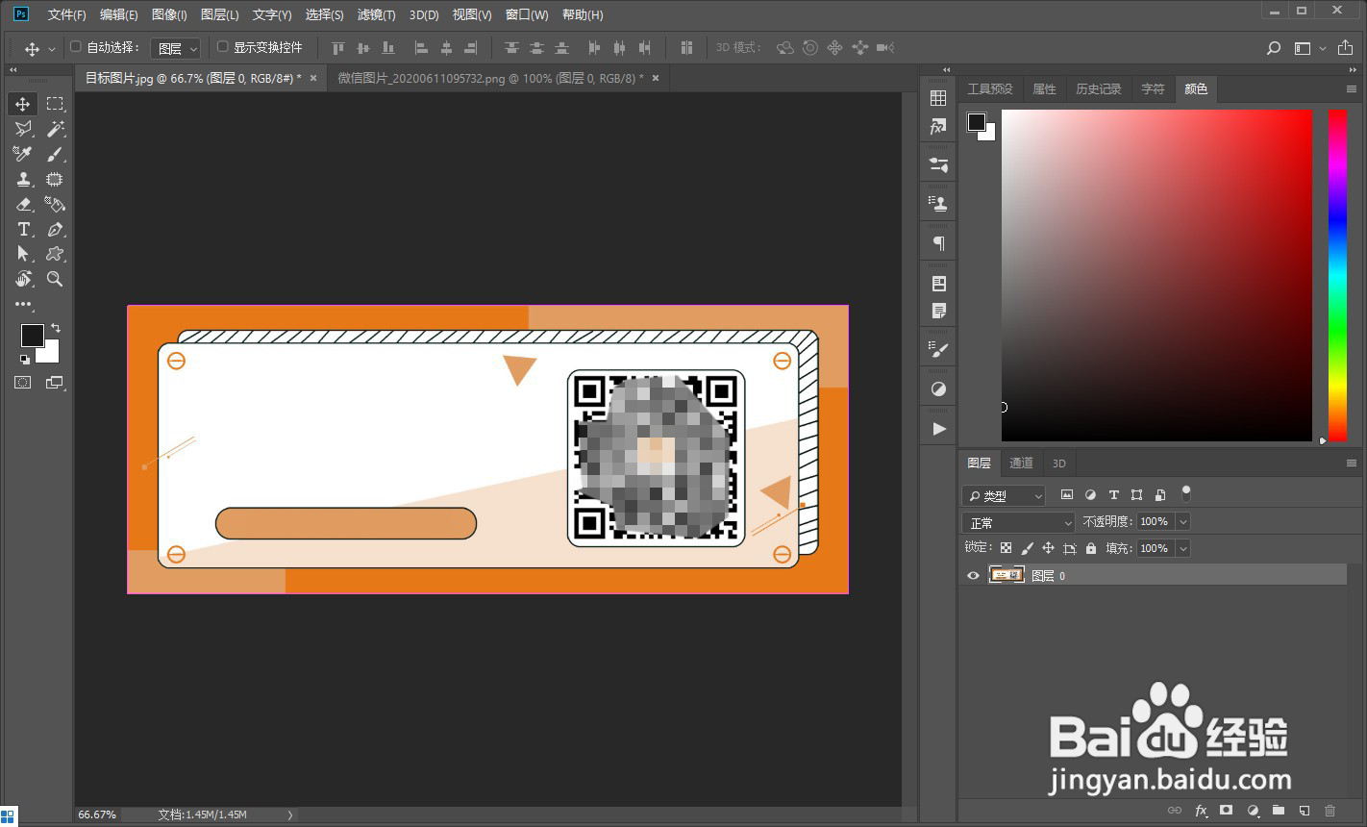Select the Rotate View hand tool
The image size is (1367, 827).
pos(23,279)
